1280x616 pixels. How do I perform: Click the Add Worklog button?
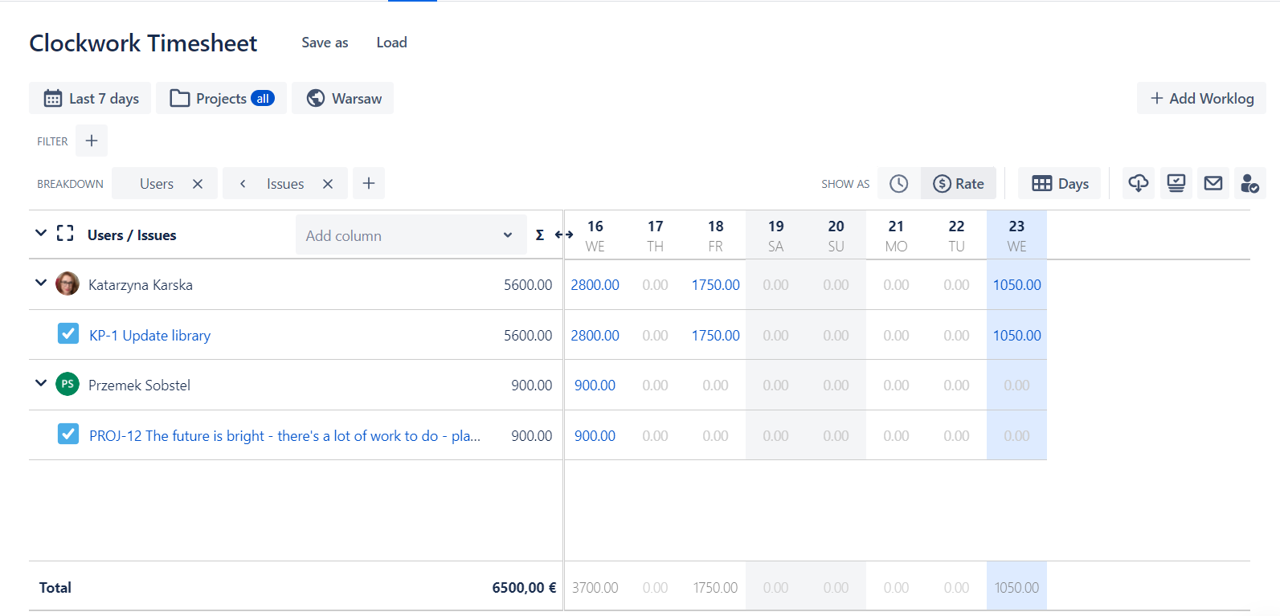pos(1201,98)
